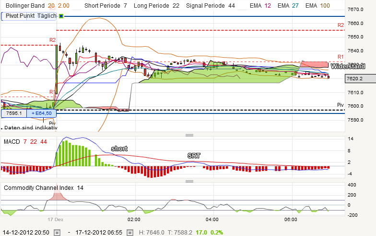Click the 02:00 time axis label
Screen dimensions: 376x236
pyautogui.click(x=134, y=219)
